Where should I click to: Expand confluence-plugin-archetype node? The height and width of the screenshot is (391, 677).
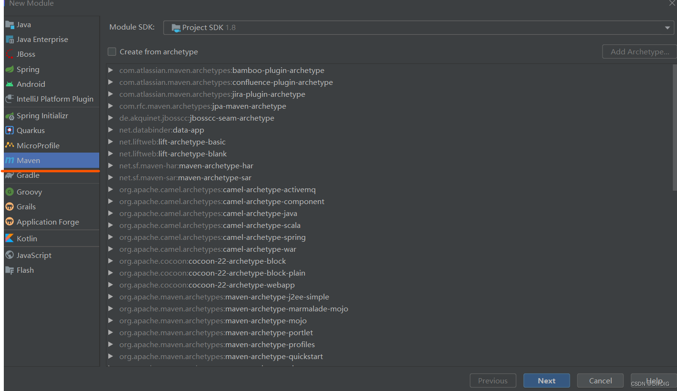111,82
